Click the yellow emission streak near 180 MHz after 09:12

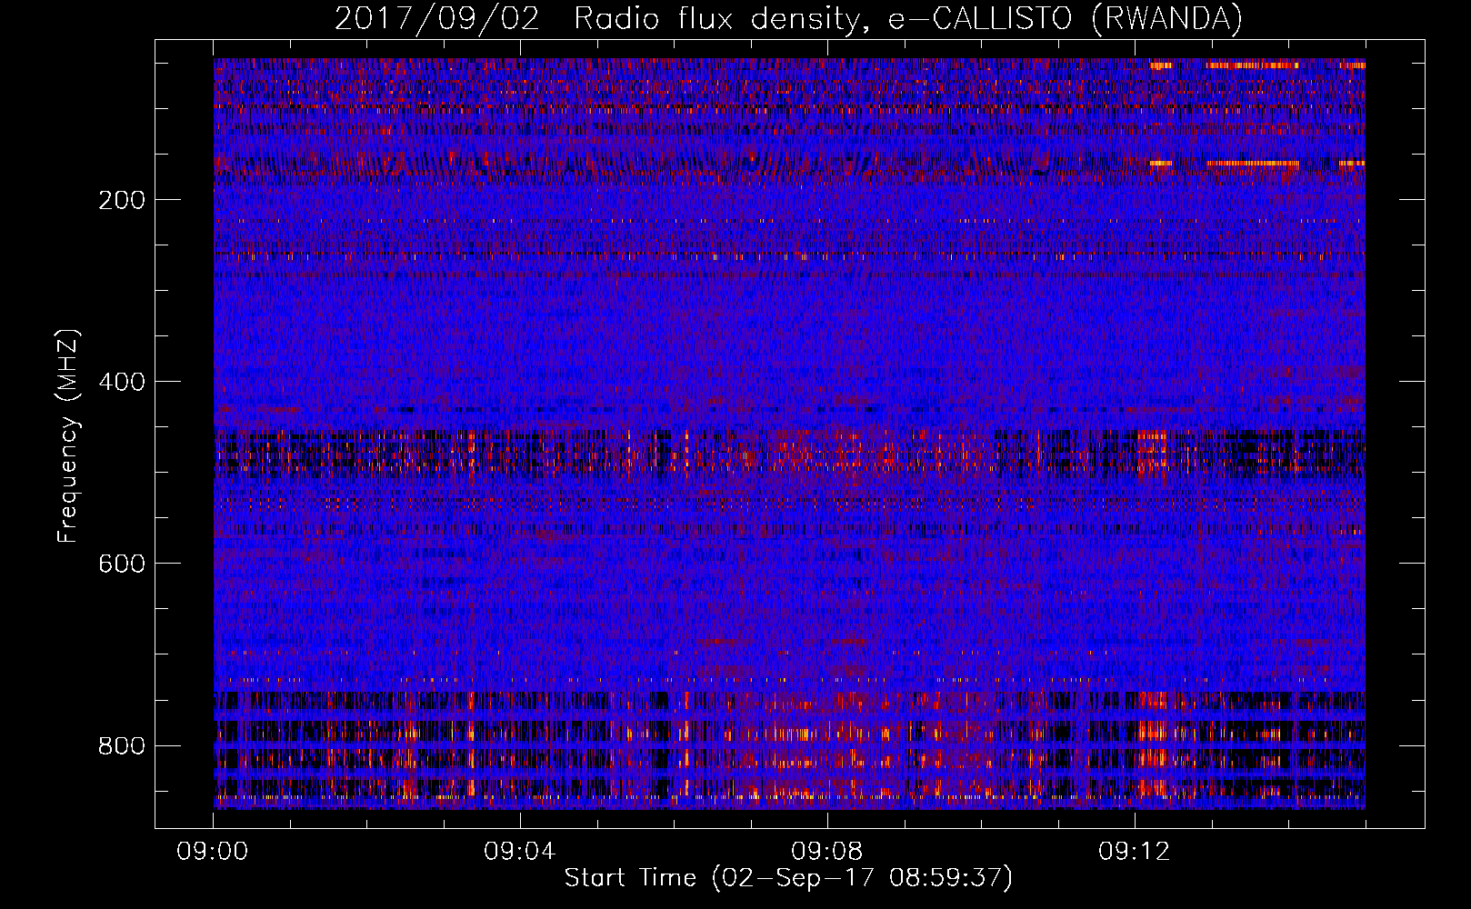[1253, 165]
